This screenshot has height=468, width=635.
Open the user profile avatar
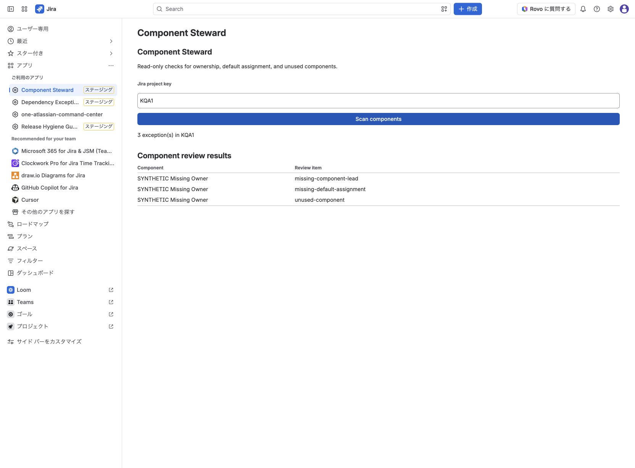pos(624,9)
